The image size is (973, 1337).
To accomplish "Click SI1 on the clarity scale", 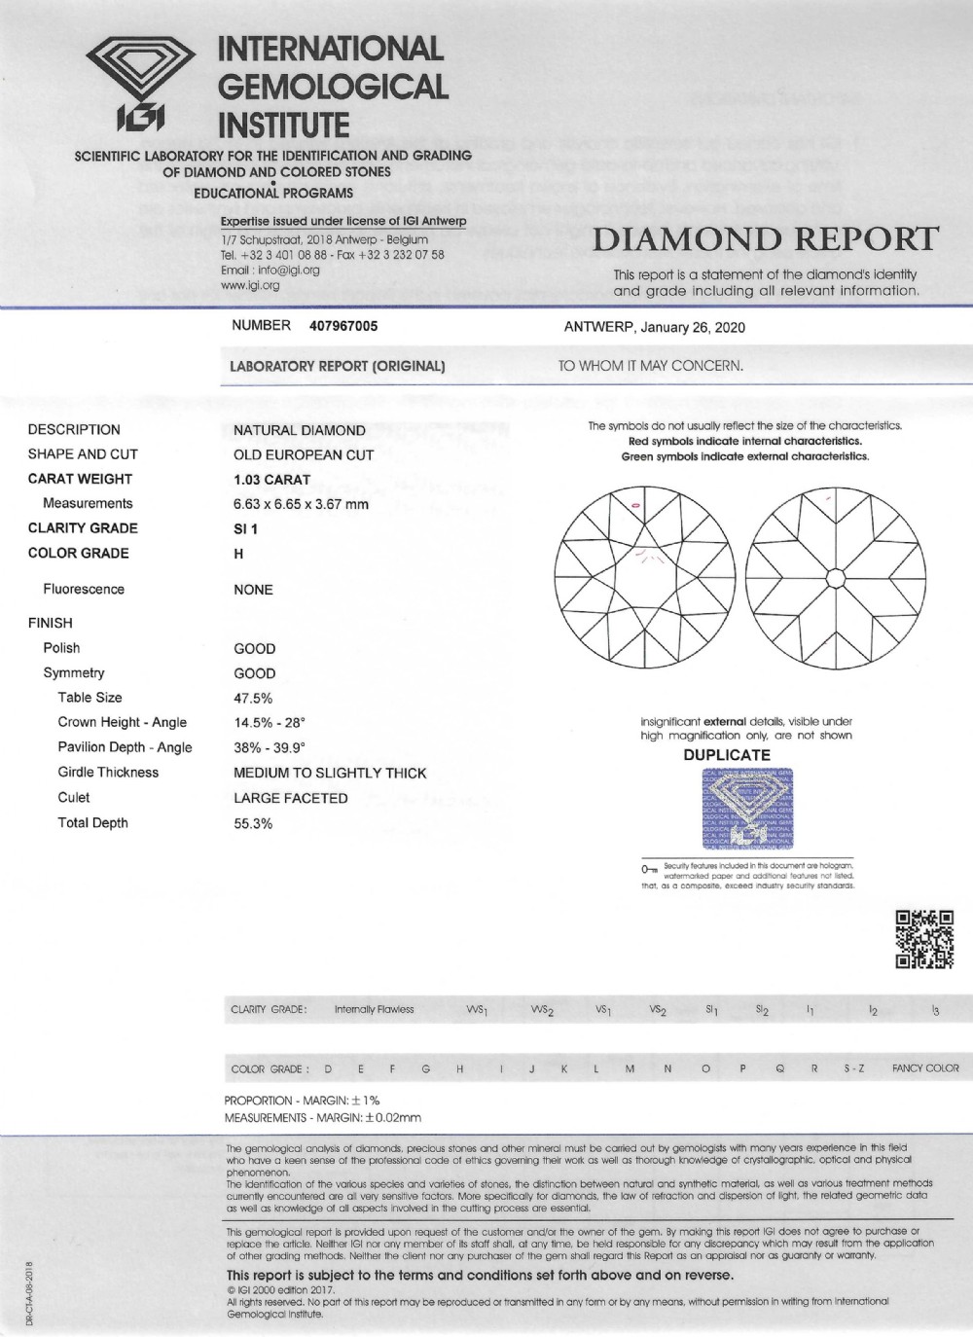I will pos(711,1011).
